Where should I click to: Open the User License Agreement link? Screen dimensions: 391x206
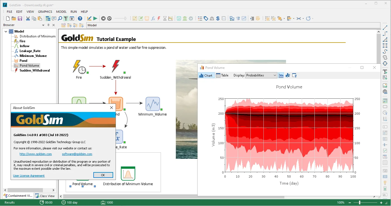point(29,176)
